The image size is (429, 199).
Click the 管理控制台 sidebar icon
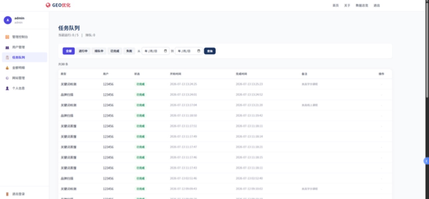[x=7, y=37]
